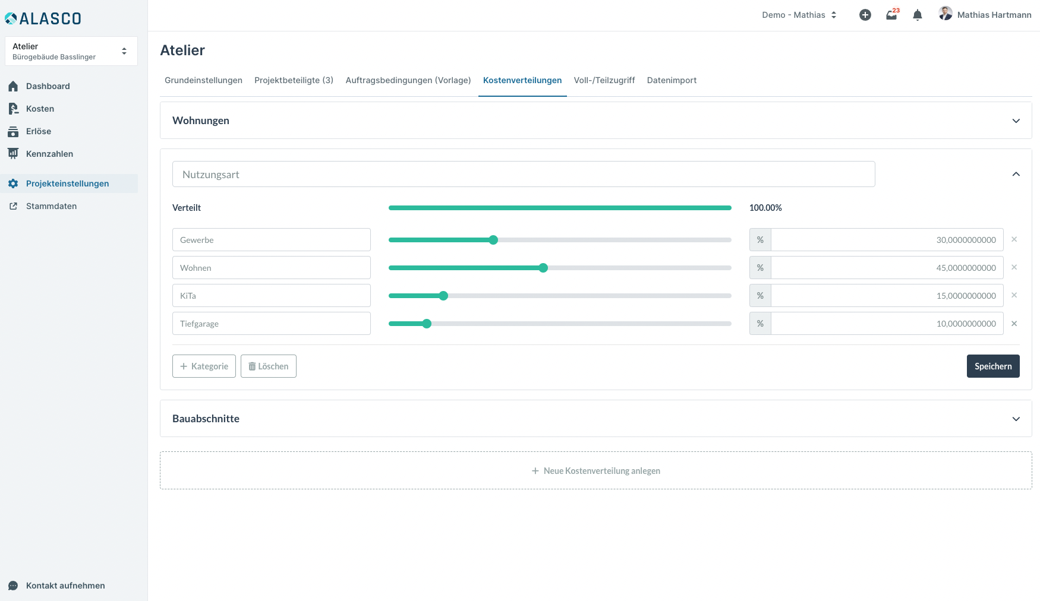1040x601 pixels.
Task: Open the Atelier project selector dropdown
Action: [71, 51]
